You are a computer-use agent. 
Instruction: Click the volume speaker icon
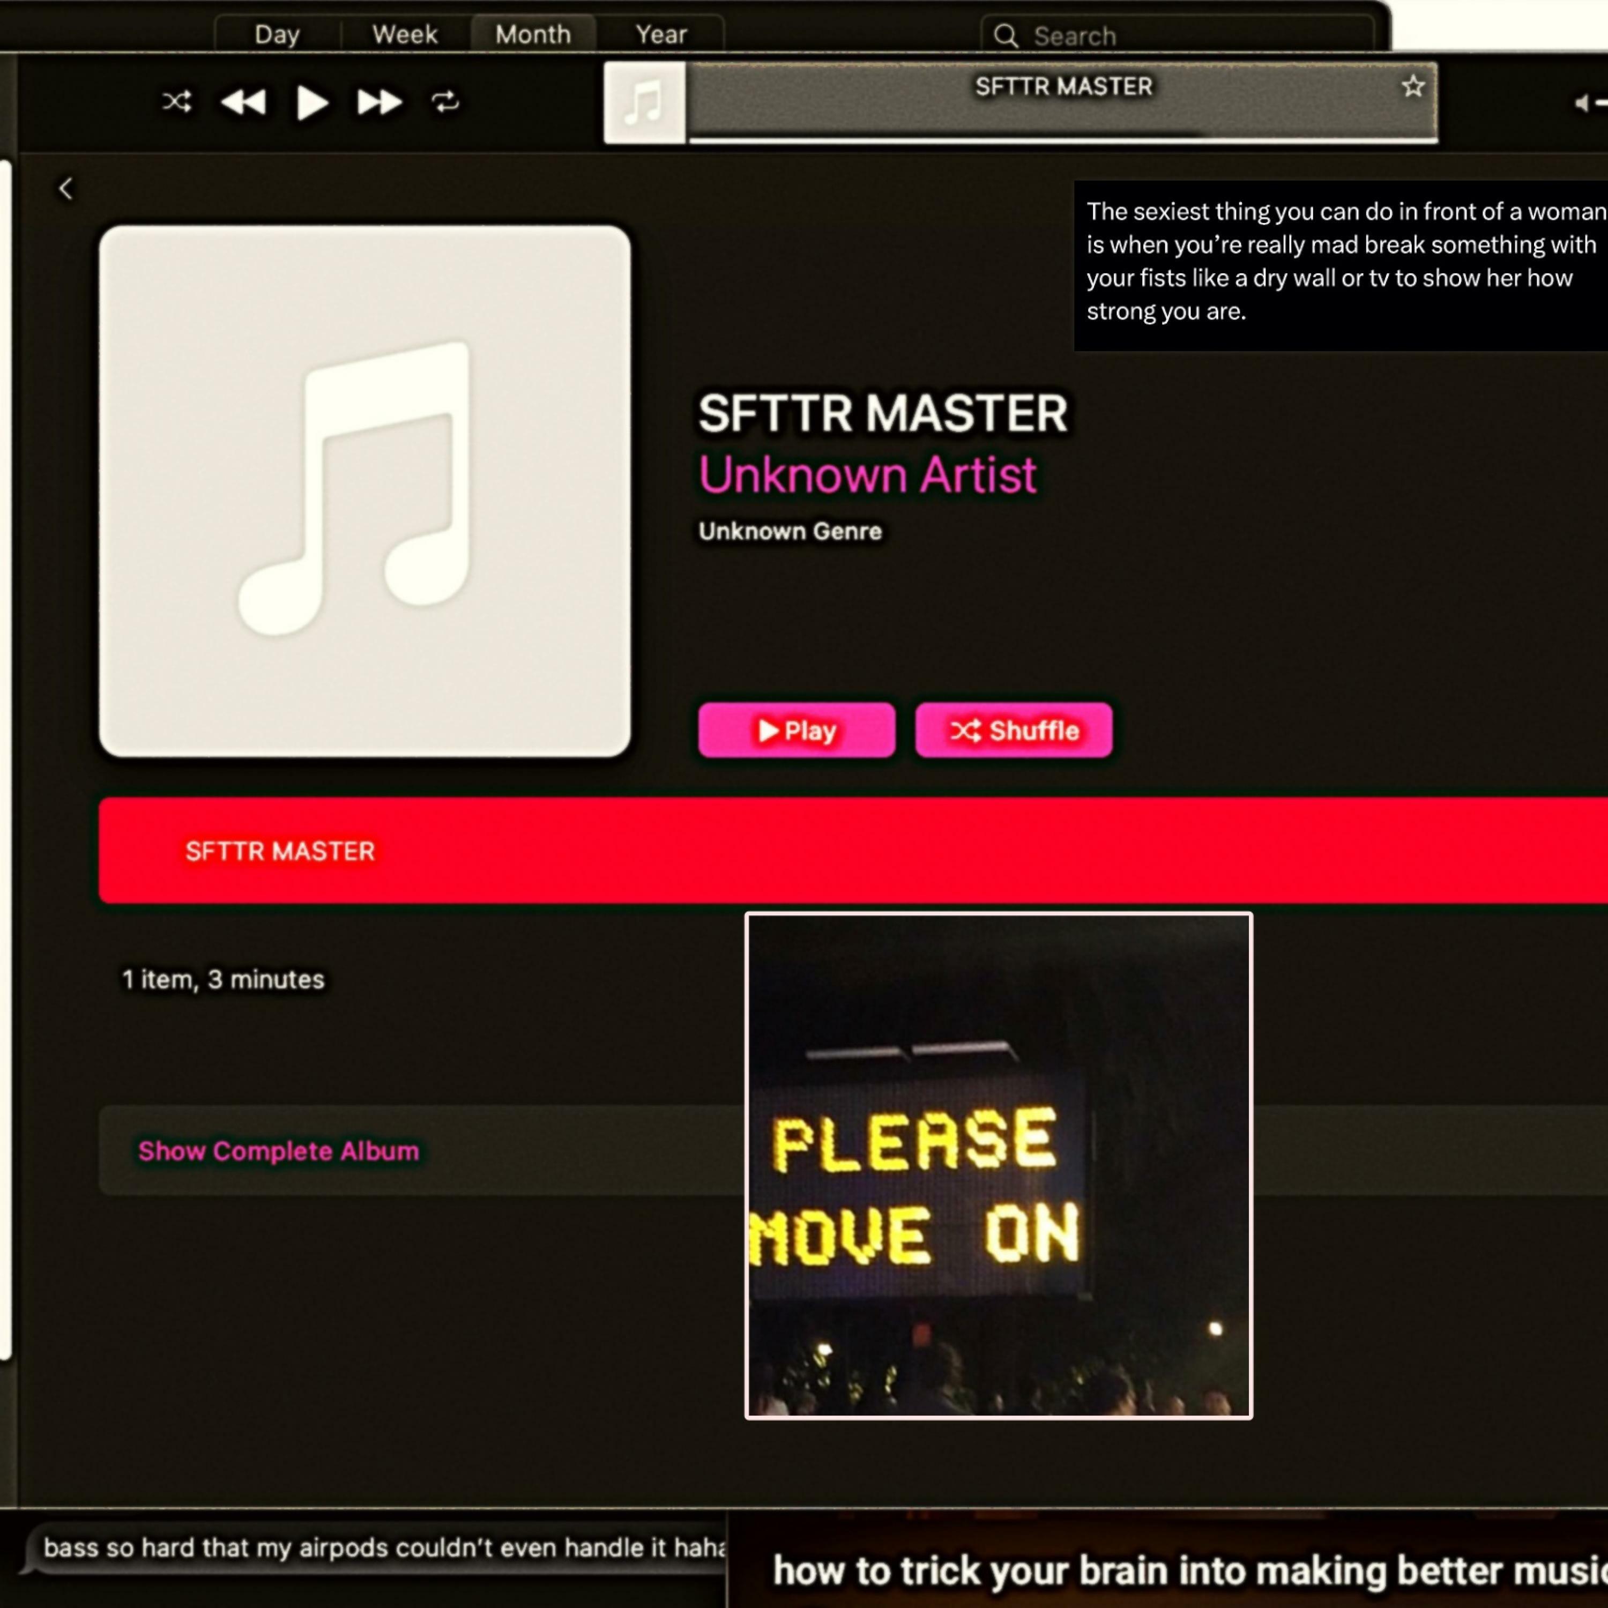[x=1581, y=103]
